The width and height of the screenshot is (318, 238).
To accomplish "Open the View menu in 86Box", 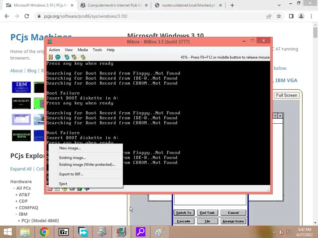I will tap(69, 50).
